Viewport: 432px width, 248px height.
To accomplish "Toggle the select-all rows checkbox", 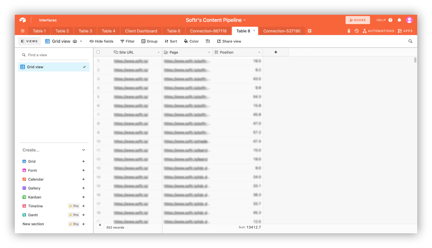I will (x=98, y=52).
